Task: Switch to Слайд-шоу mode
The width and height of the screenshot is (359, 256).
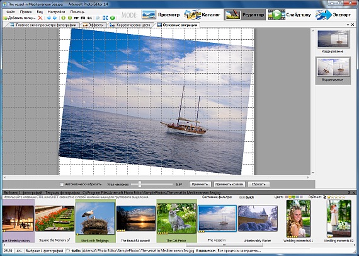Action: point(289,15)
